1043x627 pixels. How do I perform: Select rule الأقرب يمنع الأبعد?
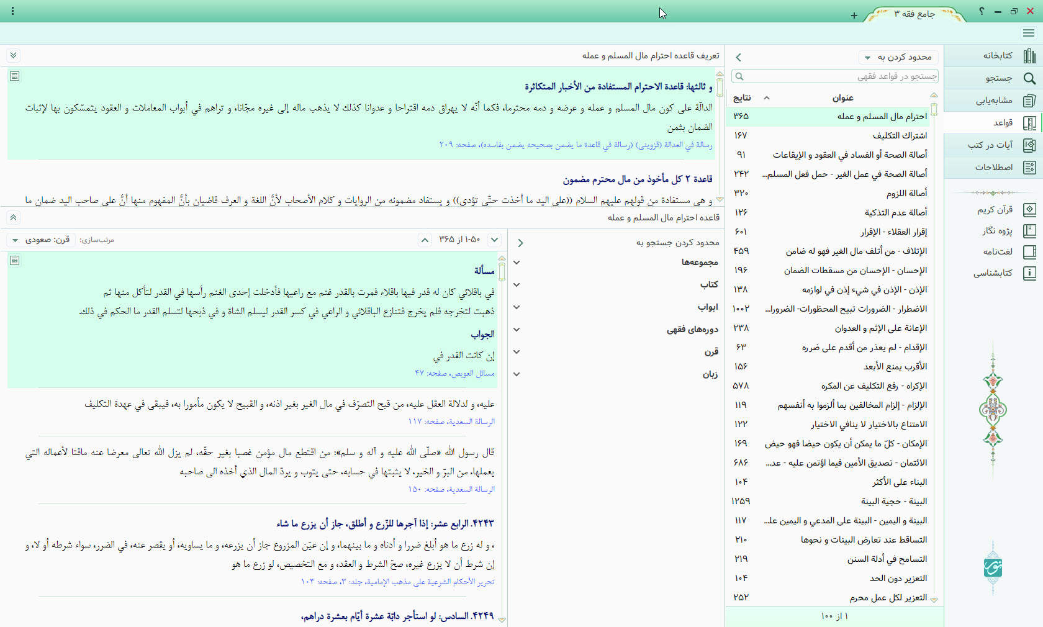pyautogui.click(x=829, y=366)
